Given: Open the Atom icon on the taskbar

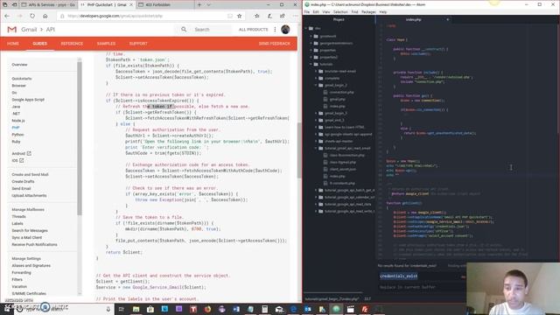Looking at the screenshot, I should click(336, 309).
